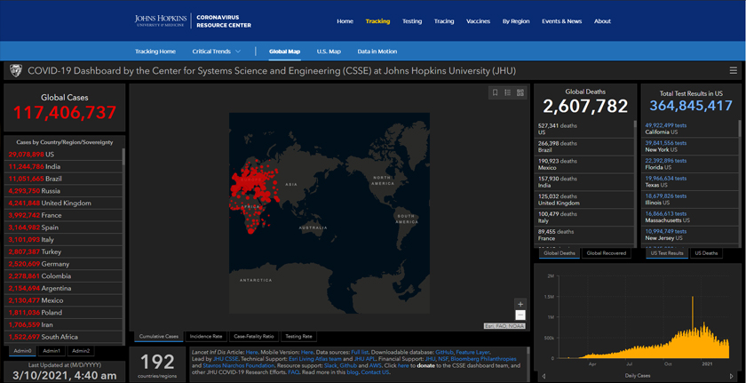Open the FAQ link
746x383 pixels.
(294, 372)
